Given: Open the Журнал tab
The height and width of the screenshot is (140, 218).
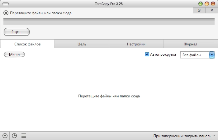Looking at the screenshot, I should 190,44.
